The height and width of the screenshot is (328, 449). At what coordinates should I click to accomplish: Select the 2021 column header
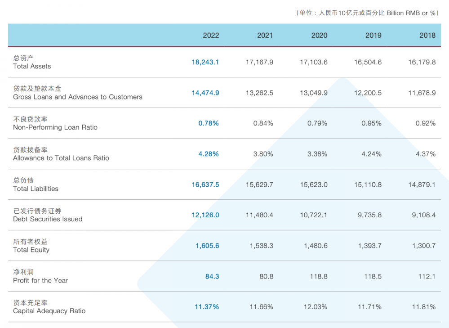tap(265, 35)
